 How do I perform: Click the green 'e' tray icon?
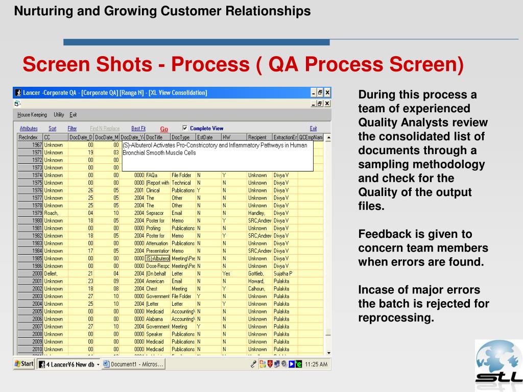pyautogui.click(x=299, y=364)
